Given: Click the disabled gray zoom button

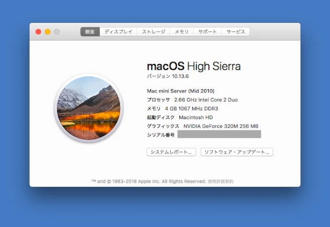Looking at the screenshot, I should [x=57, y=32].
